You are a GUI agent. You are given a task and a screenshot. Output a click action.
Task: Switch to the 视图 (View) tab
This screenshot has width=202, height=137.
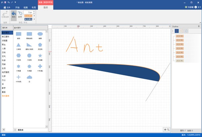point(26,7)
